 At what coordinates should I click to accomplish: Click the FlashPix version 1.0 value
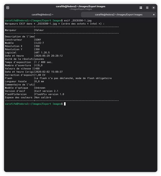point(50,94)
